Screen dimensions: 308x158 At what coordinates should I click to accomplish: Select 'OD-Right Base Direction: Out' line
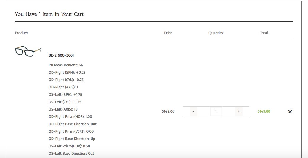click(73, 124)
